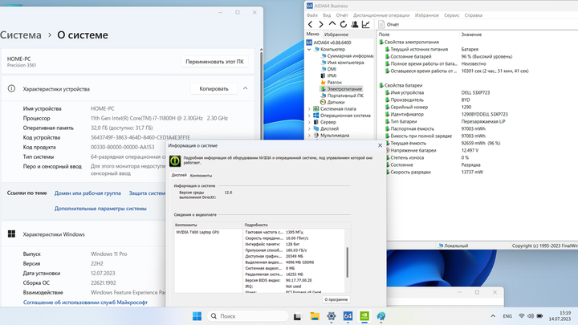Switch to Компоненты tab in NVIDIA dialog
Image resolution: width=578 pixels, height=325 pixels.
coord(201,176)
